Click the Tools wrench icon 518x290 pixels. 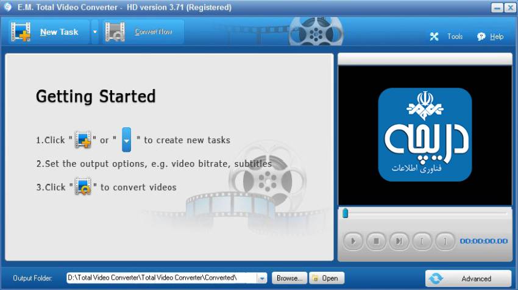pyautogui.click(x=434, y=37)
